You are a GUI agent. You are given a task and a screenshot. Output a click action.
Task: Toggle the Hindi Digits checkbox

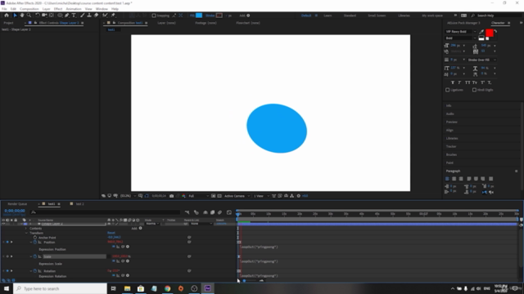[474, 90]
